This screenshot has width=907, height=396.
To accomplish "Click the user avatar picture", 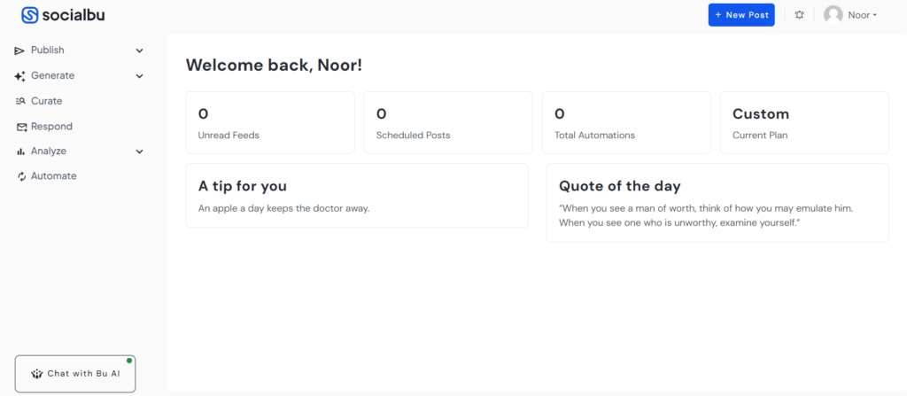I will pos(833,15).
